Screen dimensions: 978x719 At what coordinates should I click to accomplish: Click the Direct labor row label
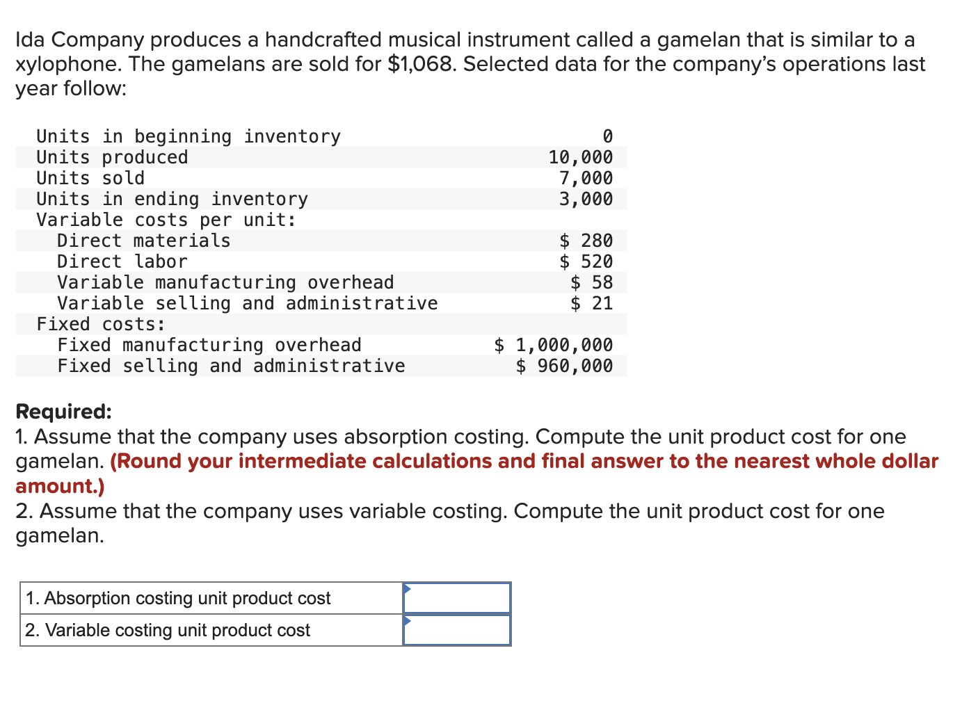pyautogui.click(x=122, y=261)
